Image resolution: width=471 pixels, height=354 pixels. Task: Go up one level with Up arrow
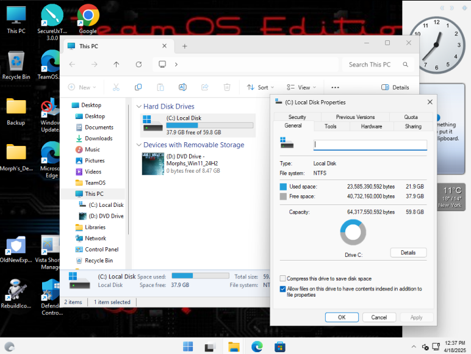tap(117, 64)
